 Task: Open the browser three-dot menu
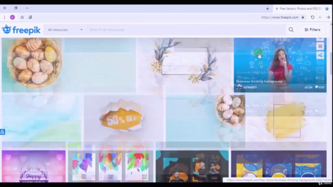point(5,17)
